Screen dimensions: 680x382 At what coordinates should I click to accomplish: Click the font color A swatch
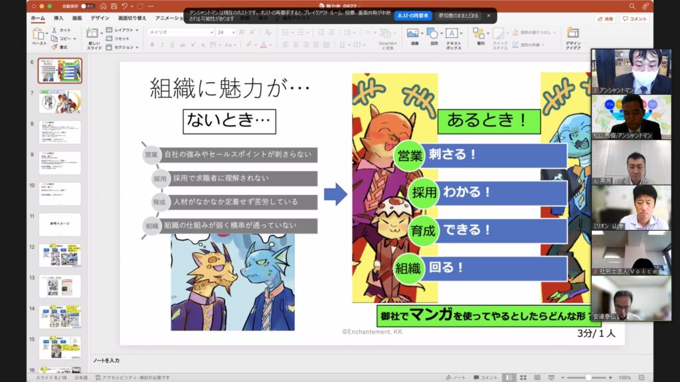[x=263, y=44]
